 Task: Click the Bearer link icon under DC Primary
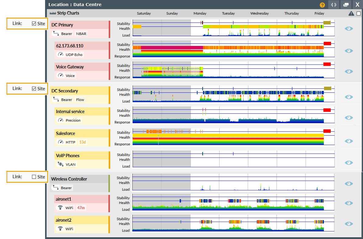(x=56, y=33)
